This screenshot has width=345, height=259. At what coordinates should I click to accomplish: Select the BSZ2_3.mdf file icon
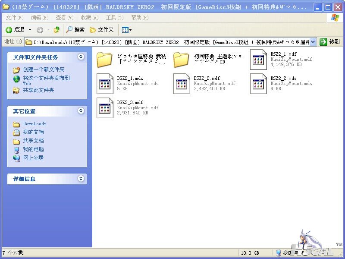(x=105, y=108)
